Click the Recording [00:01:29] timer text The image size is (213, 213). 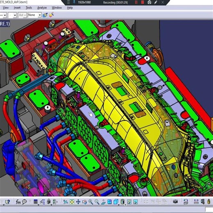116,2
